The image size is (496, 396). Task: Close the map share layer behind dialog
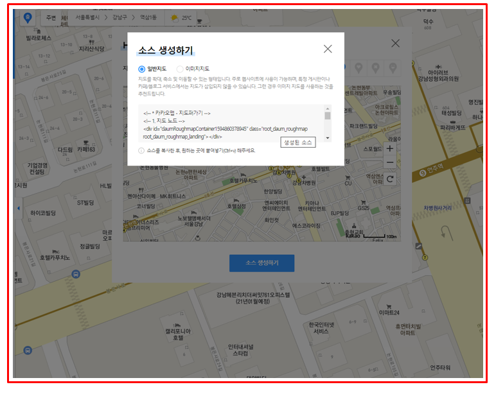[395, 43]
